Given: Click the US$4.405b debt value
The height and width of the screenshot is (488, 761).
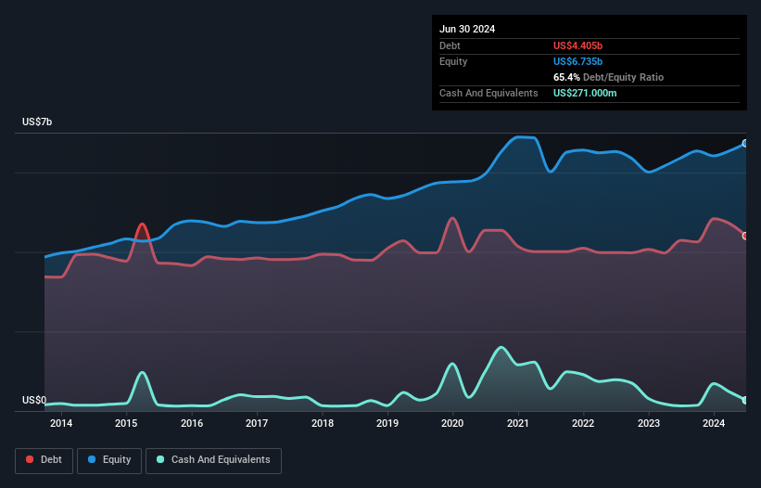Looking at the screenshot, I should [577, 45].
